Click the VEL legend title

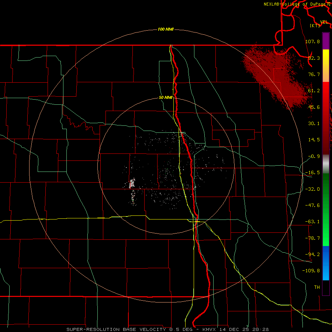click(x=324, y=22)
